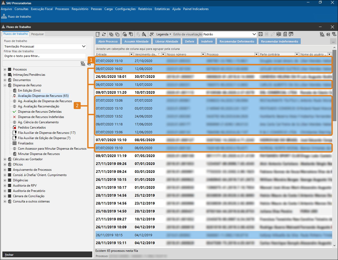
Task: Expand the Processos tree node
Action: click(x=5, y=70)
